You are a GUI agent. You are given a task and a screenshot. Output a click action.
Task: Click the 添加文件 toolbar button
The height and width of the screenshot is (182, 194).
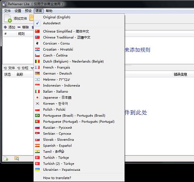click(x=15, y=19)
